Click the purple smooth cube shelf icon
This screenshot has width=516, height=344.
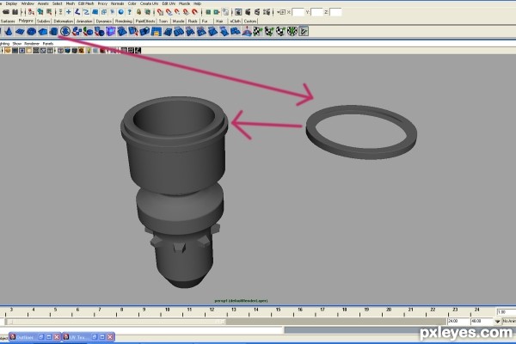pyautogui.click(x=111, y=32)
